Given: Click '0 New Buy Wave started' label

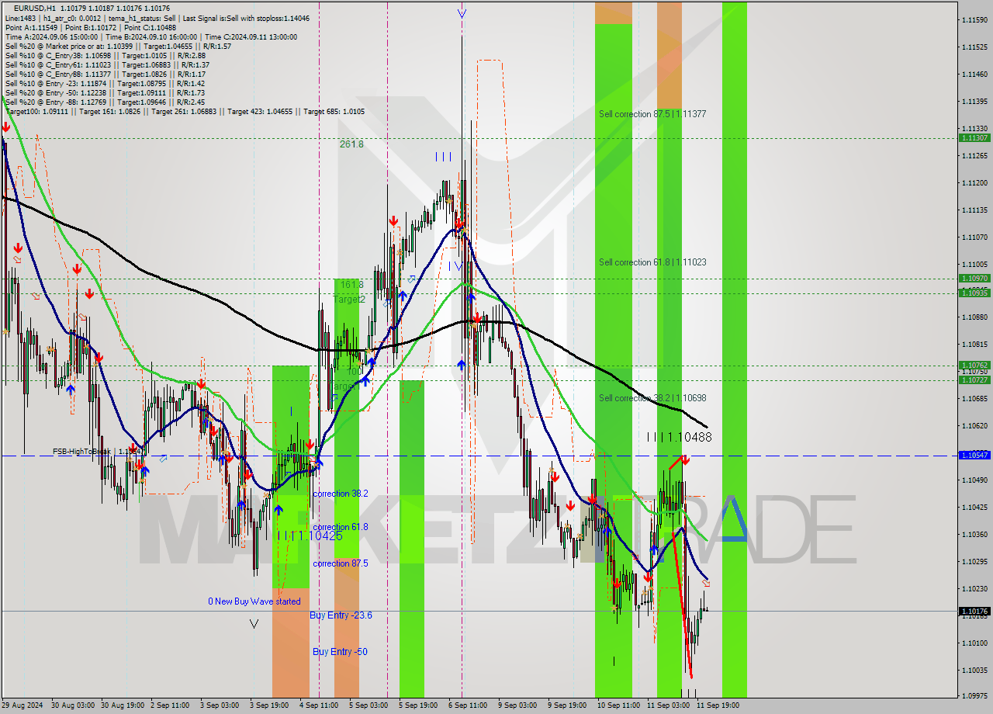Looking at the screenshot, I should [254, 601].
